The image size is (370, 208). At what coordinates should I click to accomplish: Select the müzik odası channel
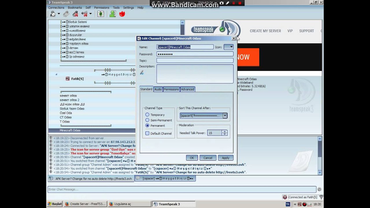(x=72, y=104)
